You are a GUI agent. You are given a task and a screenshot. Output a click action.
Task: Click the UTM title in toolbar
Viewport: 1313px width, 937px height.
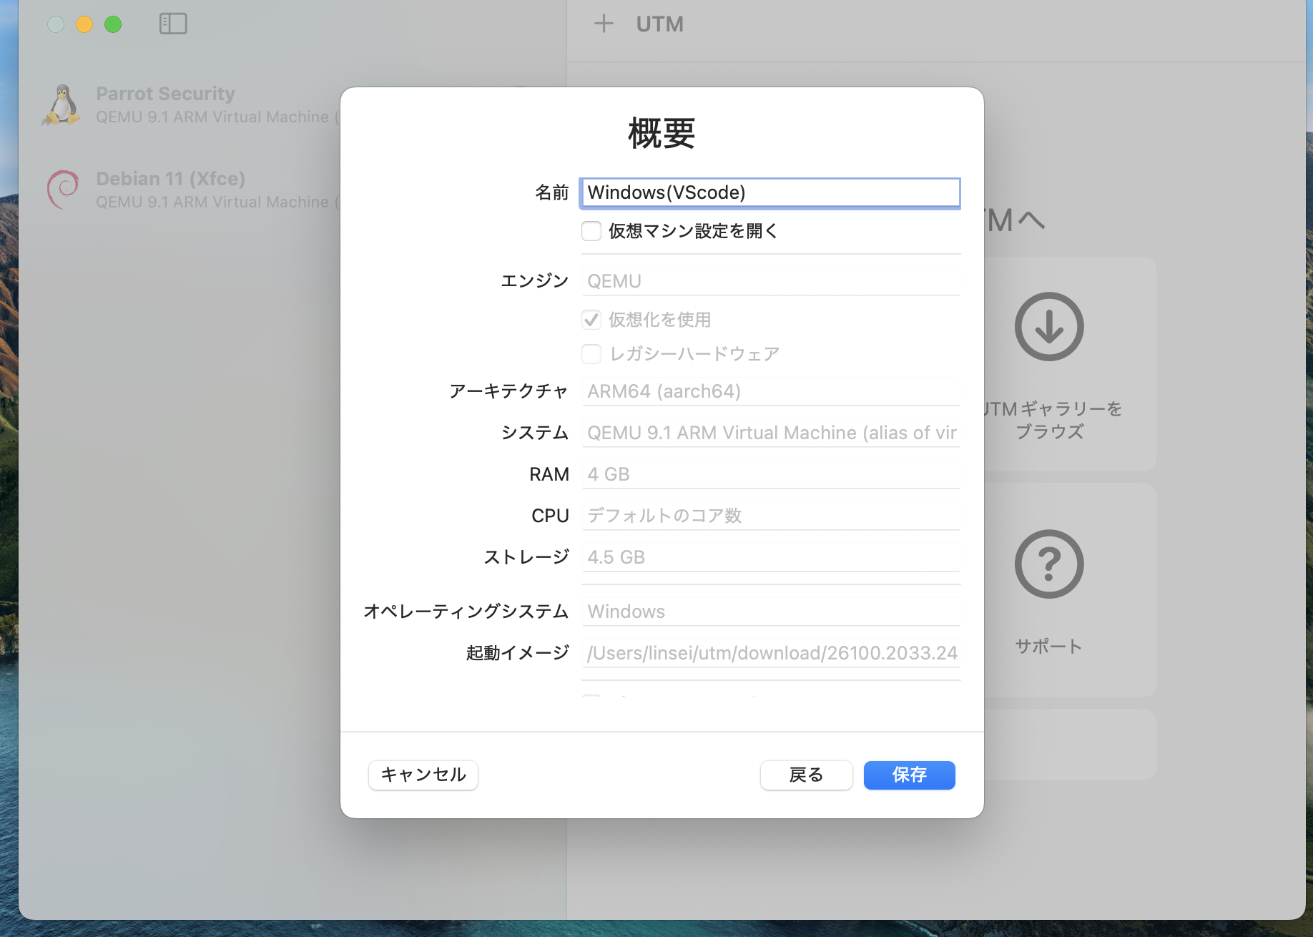[659, 24]
